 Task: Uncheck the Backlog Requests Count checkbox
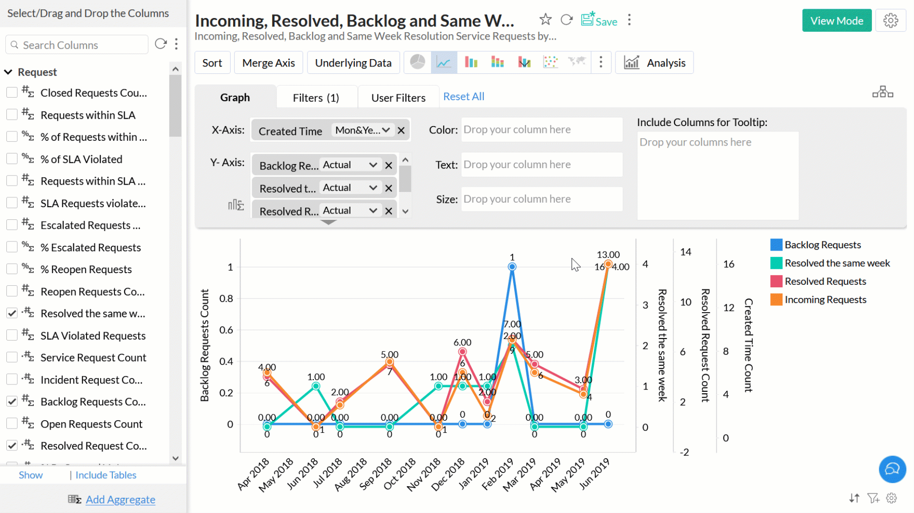pyautogui.click(x=12, y=402)
